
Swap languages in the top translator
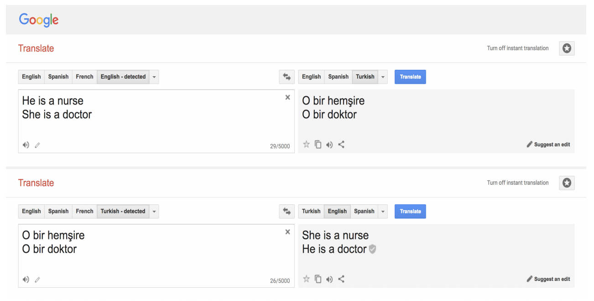click(x=287, y=77)
